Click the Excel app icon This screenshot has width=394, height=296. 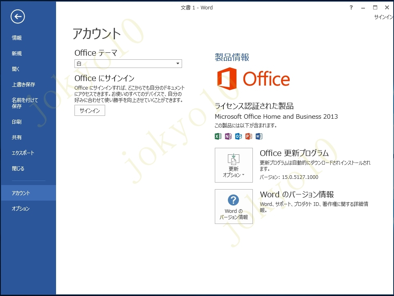[x=218, y=136]
